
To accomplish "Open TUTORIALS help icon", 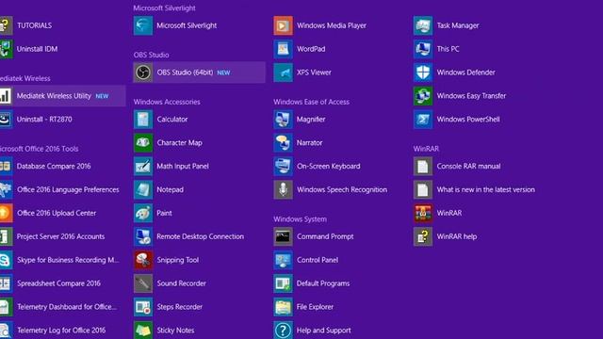I will [7, 25].
